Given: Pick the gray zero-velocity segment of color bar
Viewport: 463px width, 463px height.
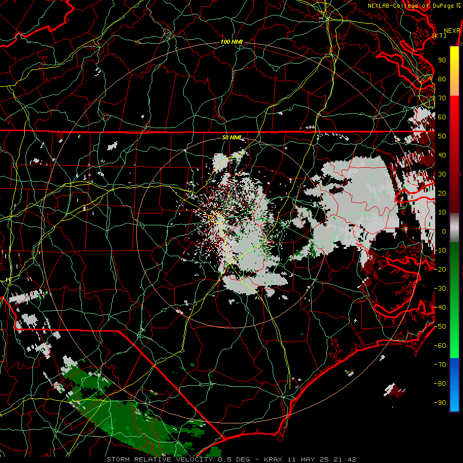Looking at the screenshot, I should 454,228.
